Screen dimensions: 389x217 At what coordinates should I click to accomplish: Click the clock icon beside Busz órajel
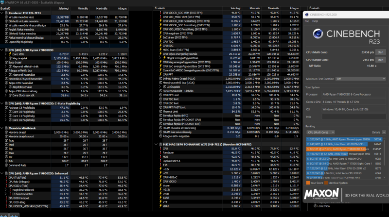point(6,62)
